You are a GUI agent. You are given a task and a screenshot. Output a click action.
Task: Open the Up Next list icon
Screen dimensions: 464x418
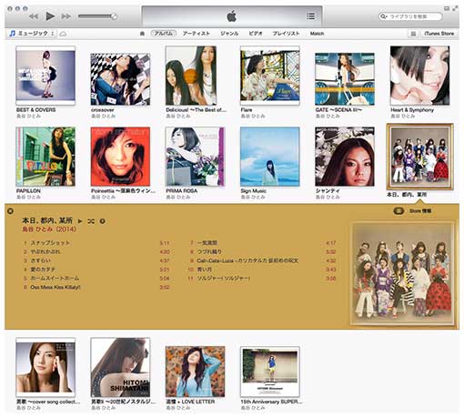point(310,16)
